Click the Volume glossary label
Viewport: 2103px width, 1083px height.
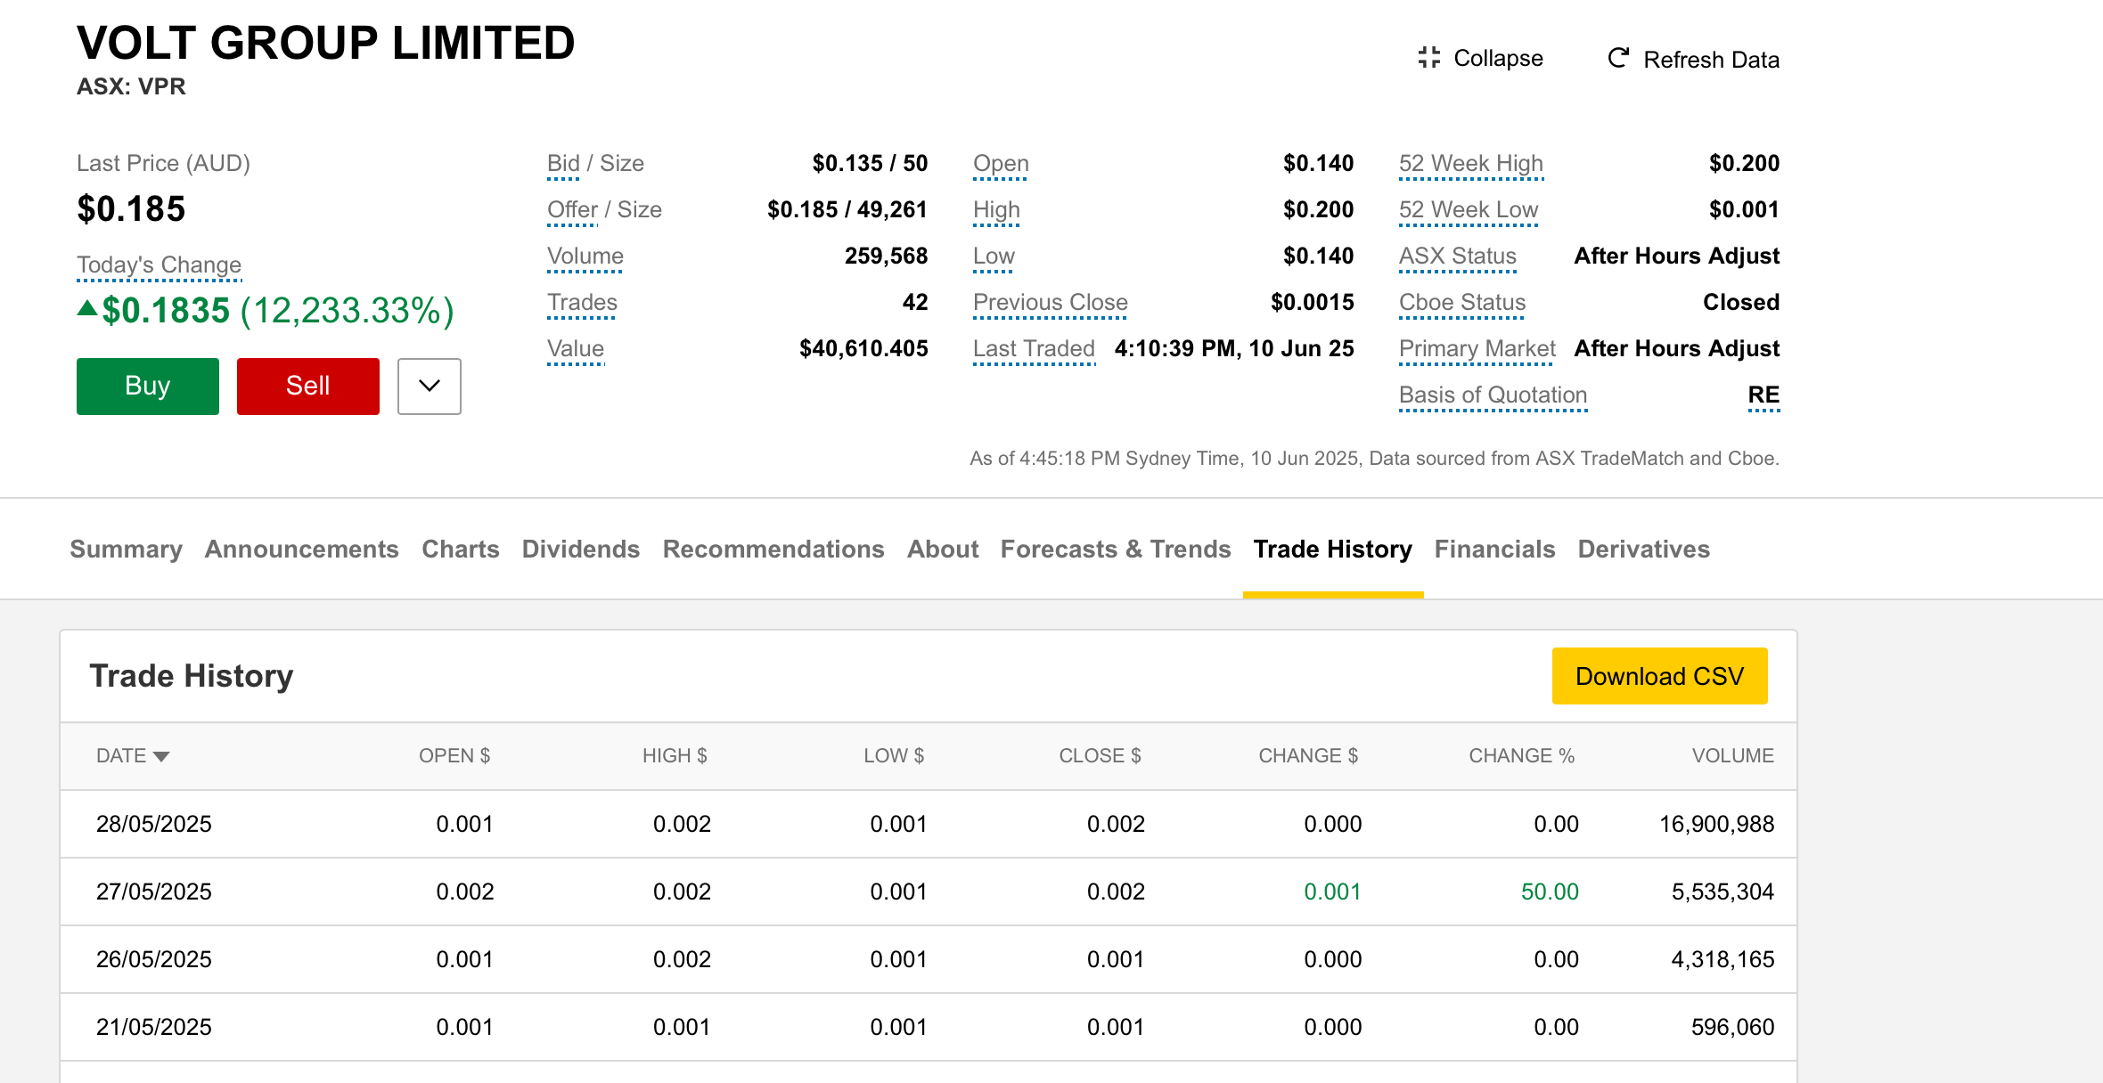[585, 256]
